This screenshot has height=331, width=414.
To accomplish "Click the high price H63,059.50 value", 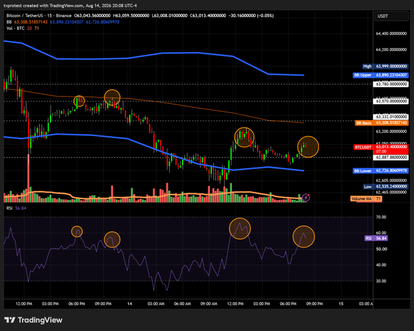I will 131,16.
